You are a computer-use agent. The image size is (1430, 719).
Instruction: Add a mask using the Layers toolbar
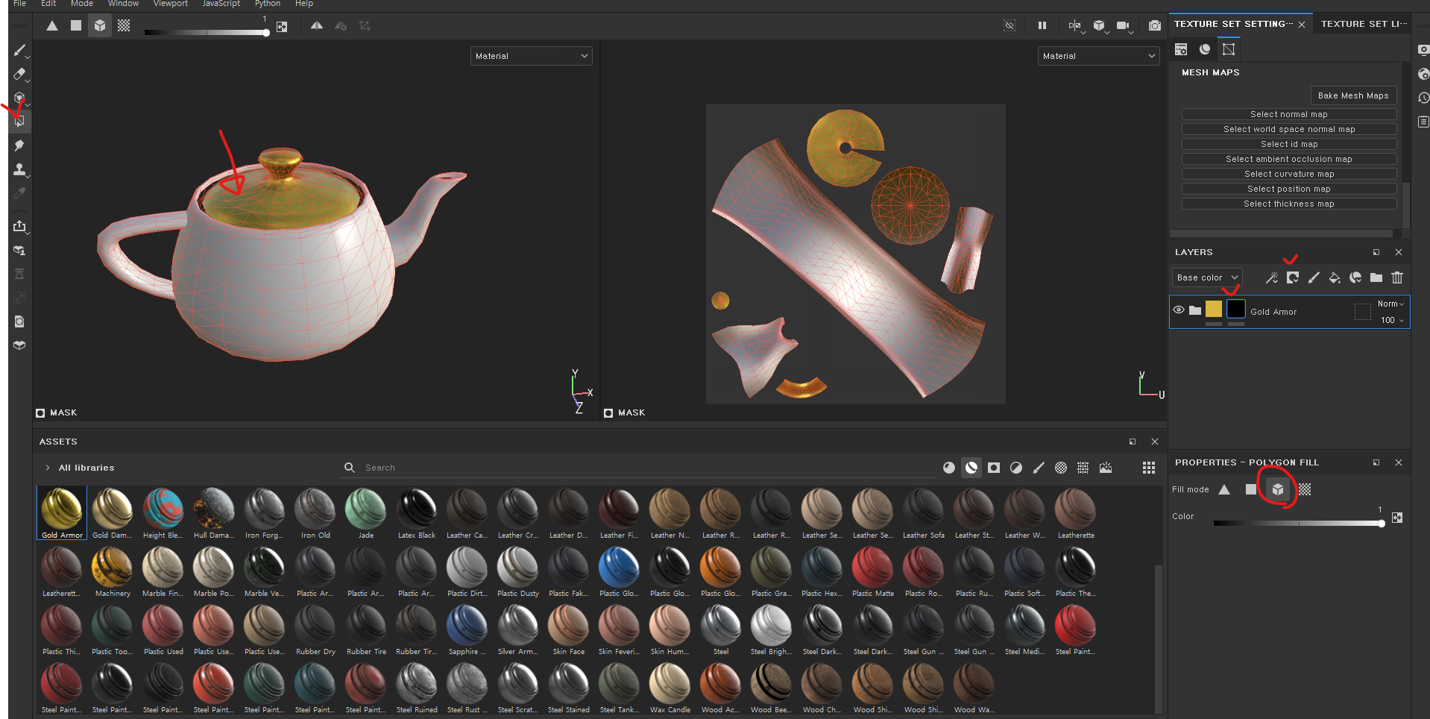[1292, 277]
